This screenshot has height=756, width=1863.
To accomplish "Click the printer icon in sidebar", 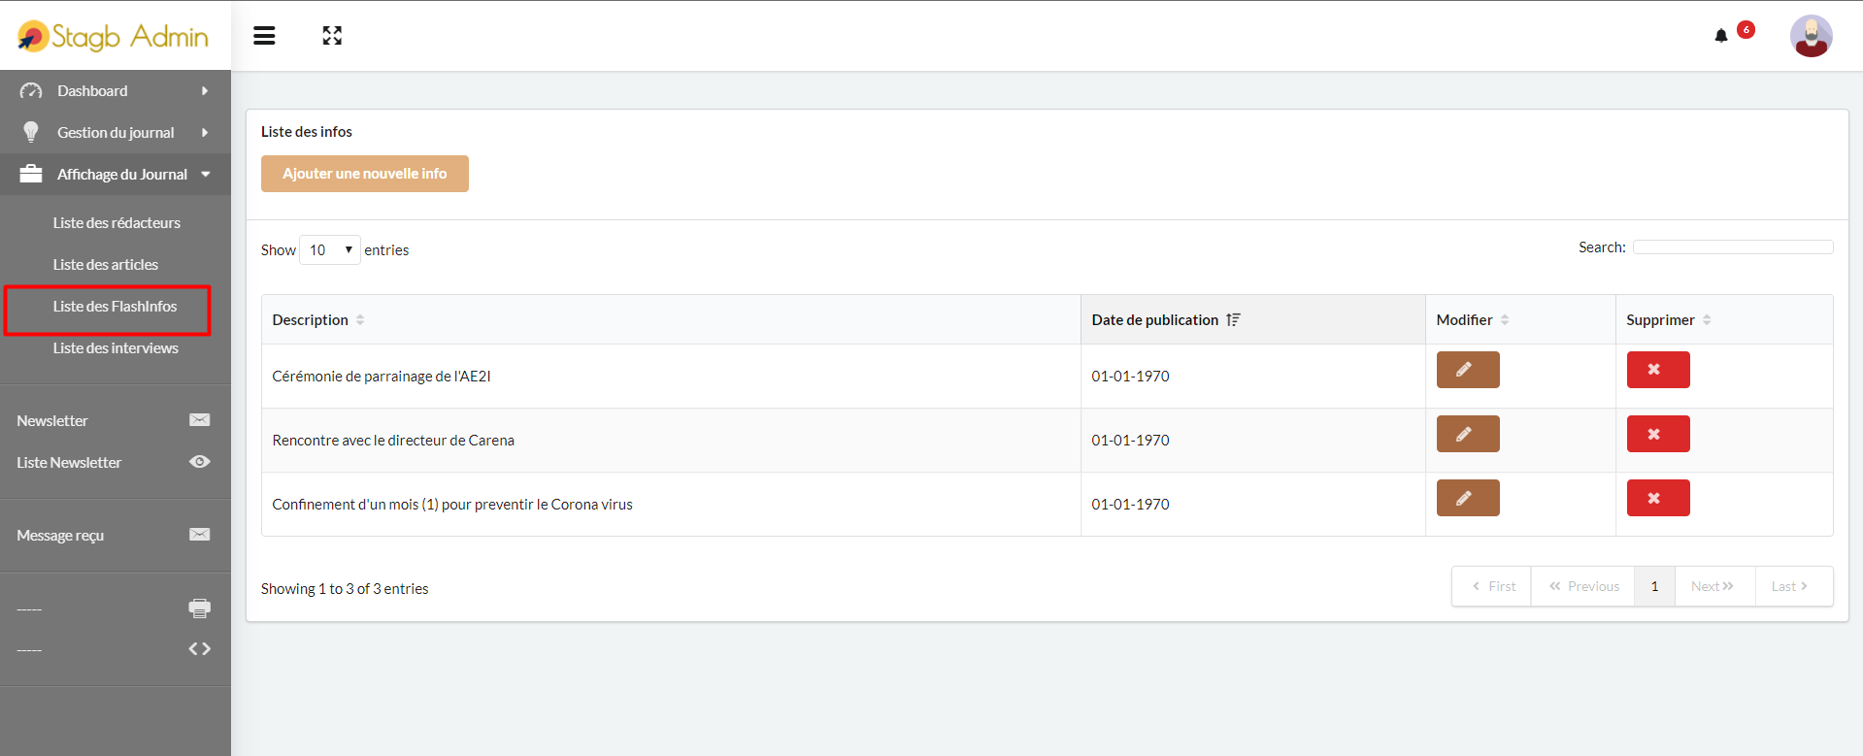I will (199, 608).
